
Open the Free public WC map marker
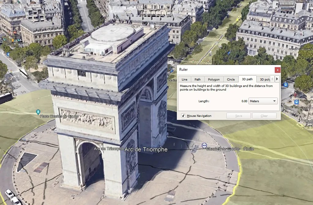(192, 49)
